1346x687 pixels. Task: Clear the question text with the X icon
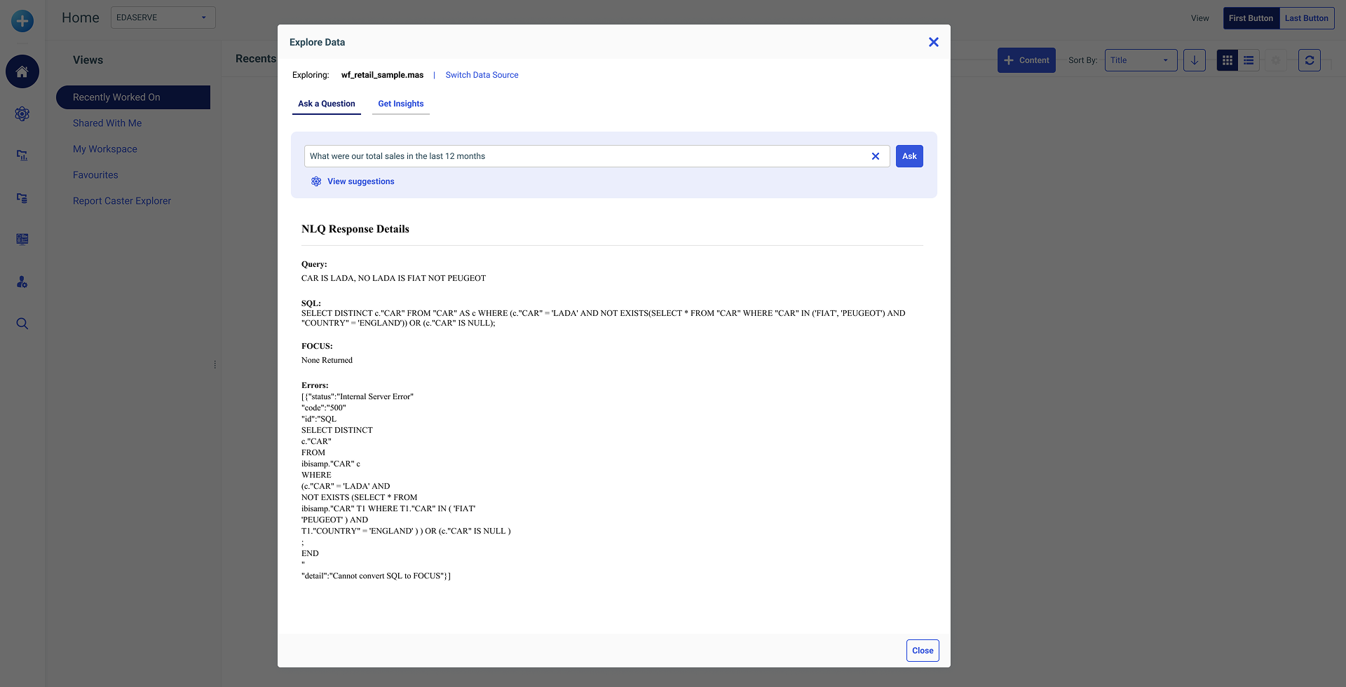pyautogui.click(x=876, y=156)
